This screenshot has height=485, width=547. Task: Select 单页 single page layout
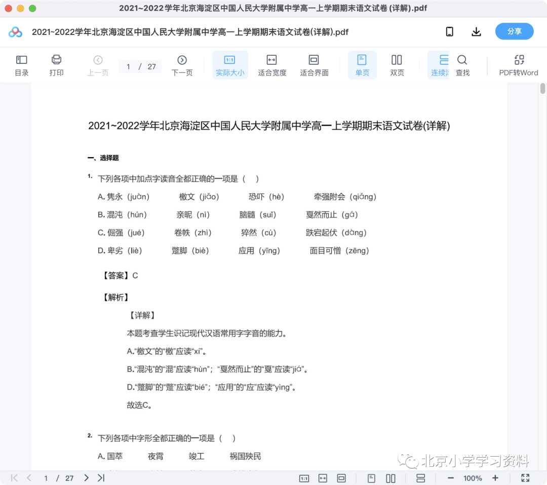point(362,65)
